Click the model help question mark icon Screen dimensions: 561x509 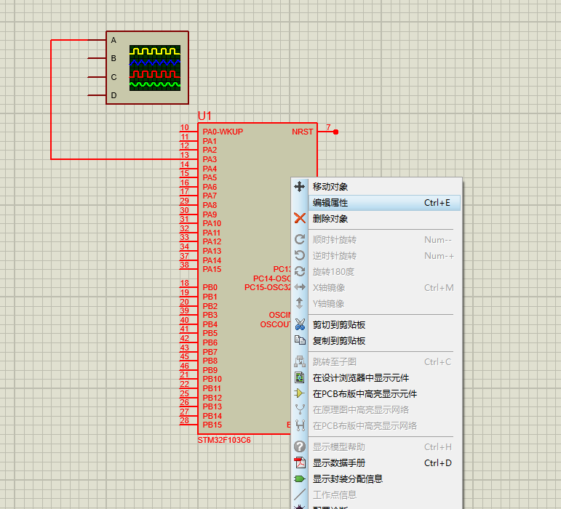pos(299,447)
